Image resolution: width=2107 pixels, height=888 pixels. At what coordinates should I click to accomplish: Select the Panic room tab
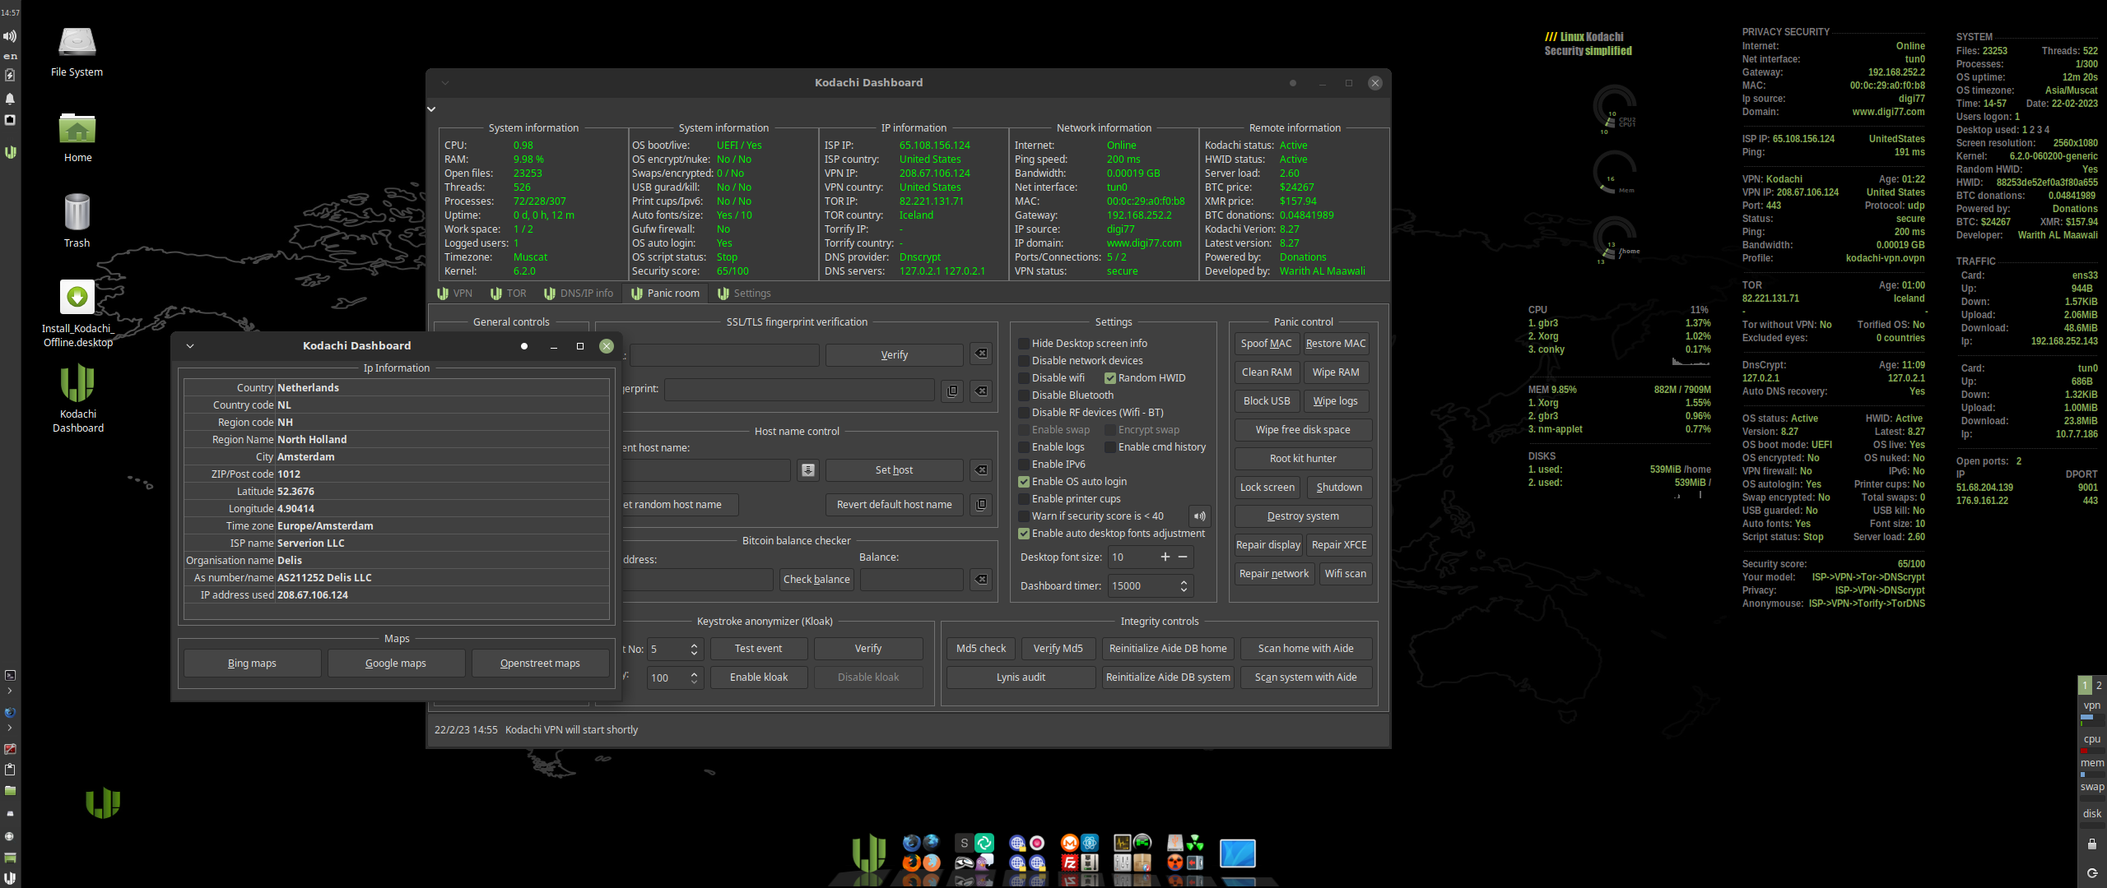pyautogui.click(x=665, y=294)
